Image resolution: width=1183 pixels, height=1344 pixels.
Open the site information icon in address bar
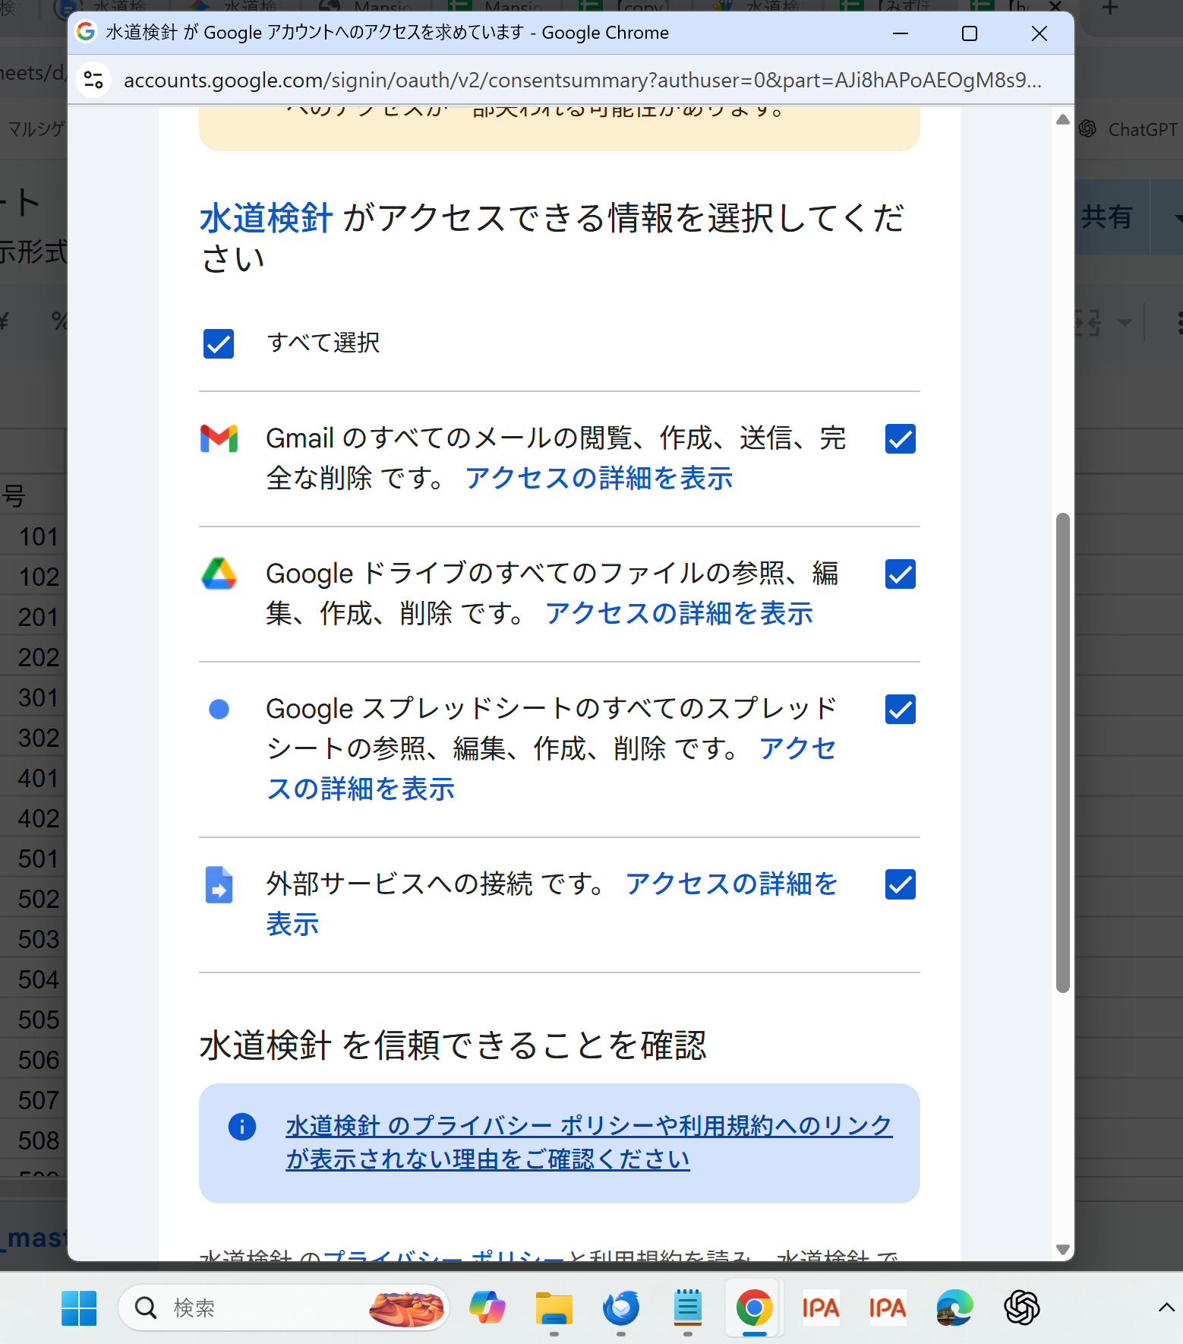pos(93,80)
